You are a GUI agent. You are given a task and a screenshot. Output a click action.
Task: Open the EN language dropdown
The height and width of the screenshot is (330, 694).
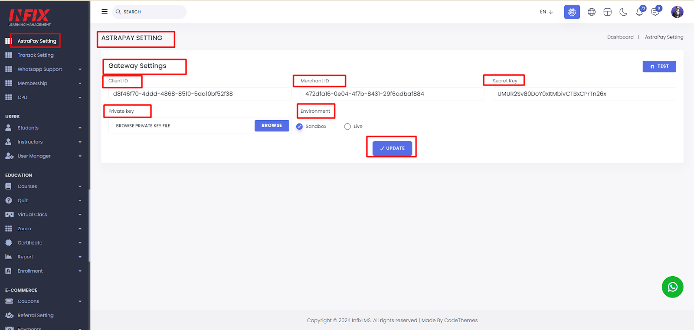546,12
